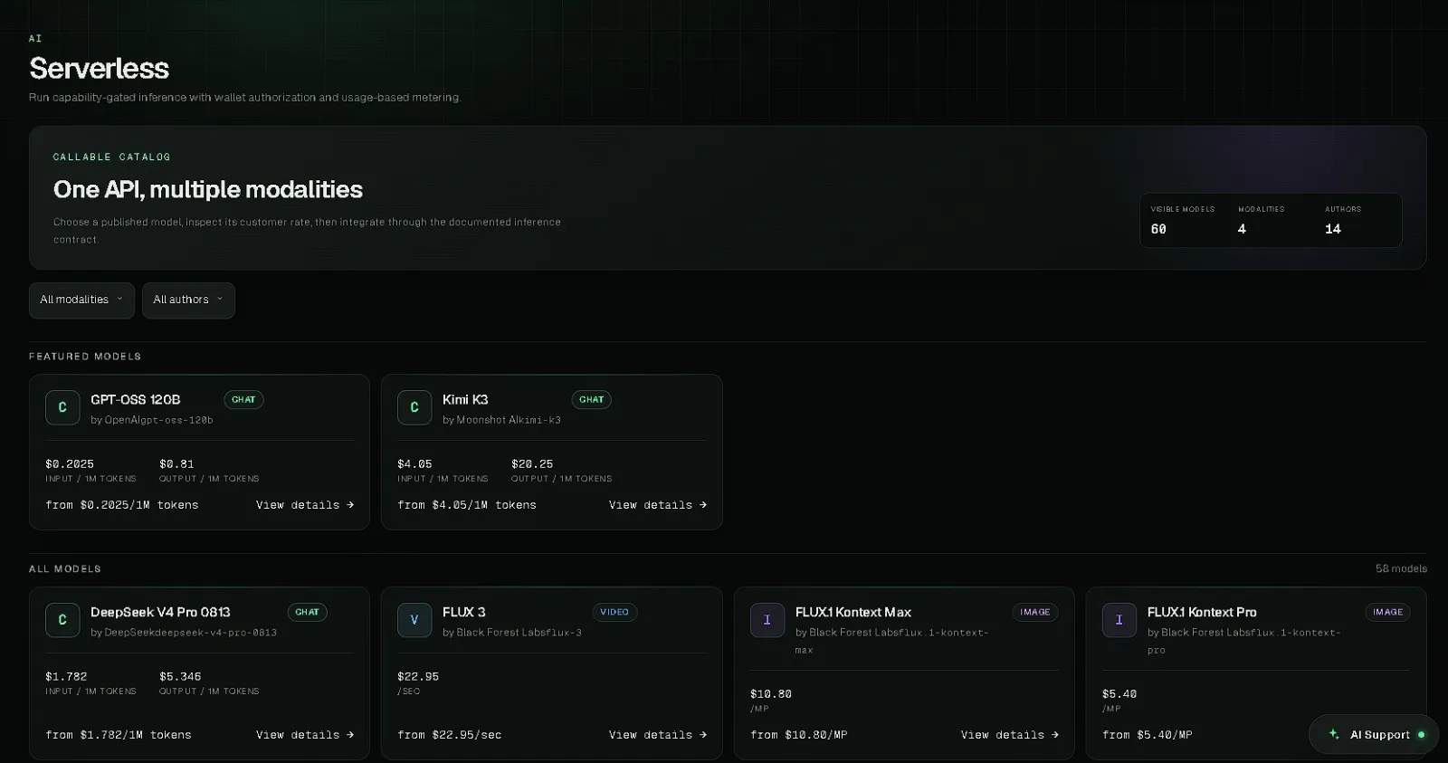Click the arrow beside FLUX.1 Kontext Max View details
Screen dimensions: 1448x763
tap(1055, 735)
